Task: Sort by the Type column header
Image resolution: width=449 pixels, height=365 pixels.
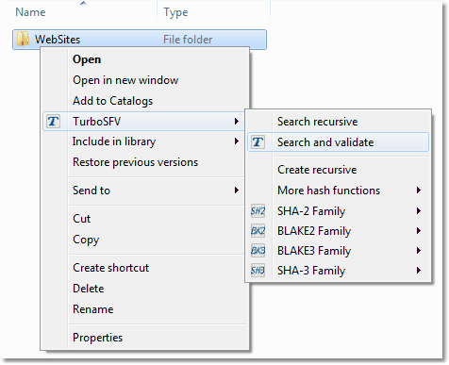Action: click(x=175, y=12)
